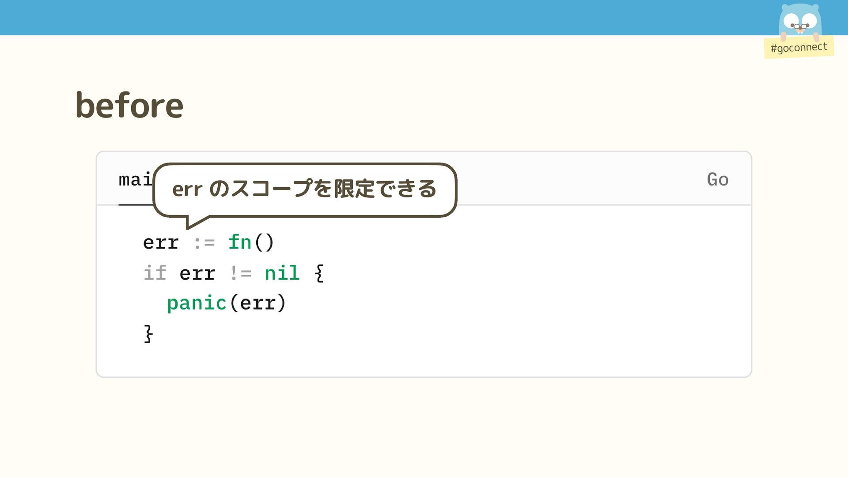
Task: Click the err scope speech bubble text
Action: click(x=304, y=189)
